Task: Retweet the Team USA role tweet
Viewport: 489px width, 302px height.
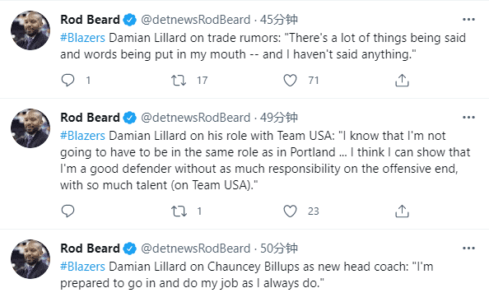Action: click(x=179, y=211)
